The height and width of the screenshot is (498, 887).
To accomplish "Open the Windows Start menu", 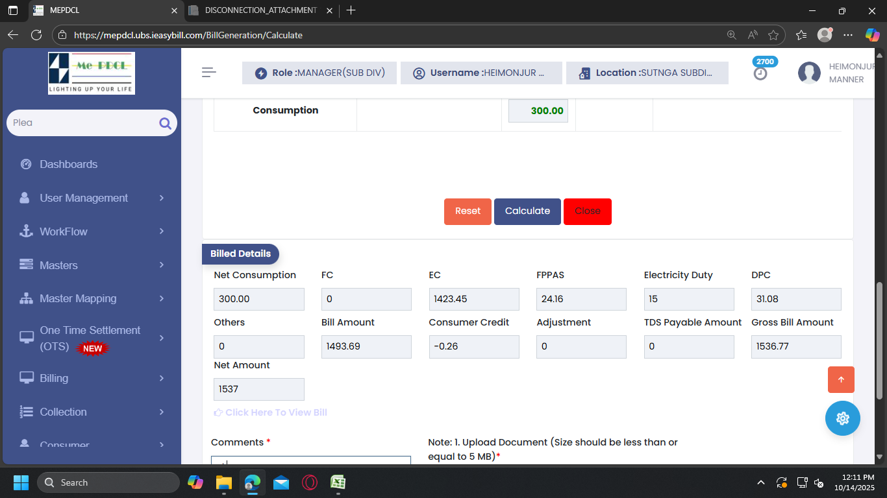I will 21,482.
